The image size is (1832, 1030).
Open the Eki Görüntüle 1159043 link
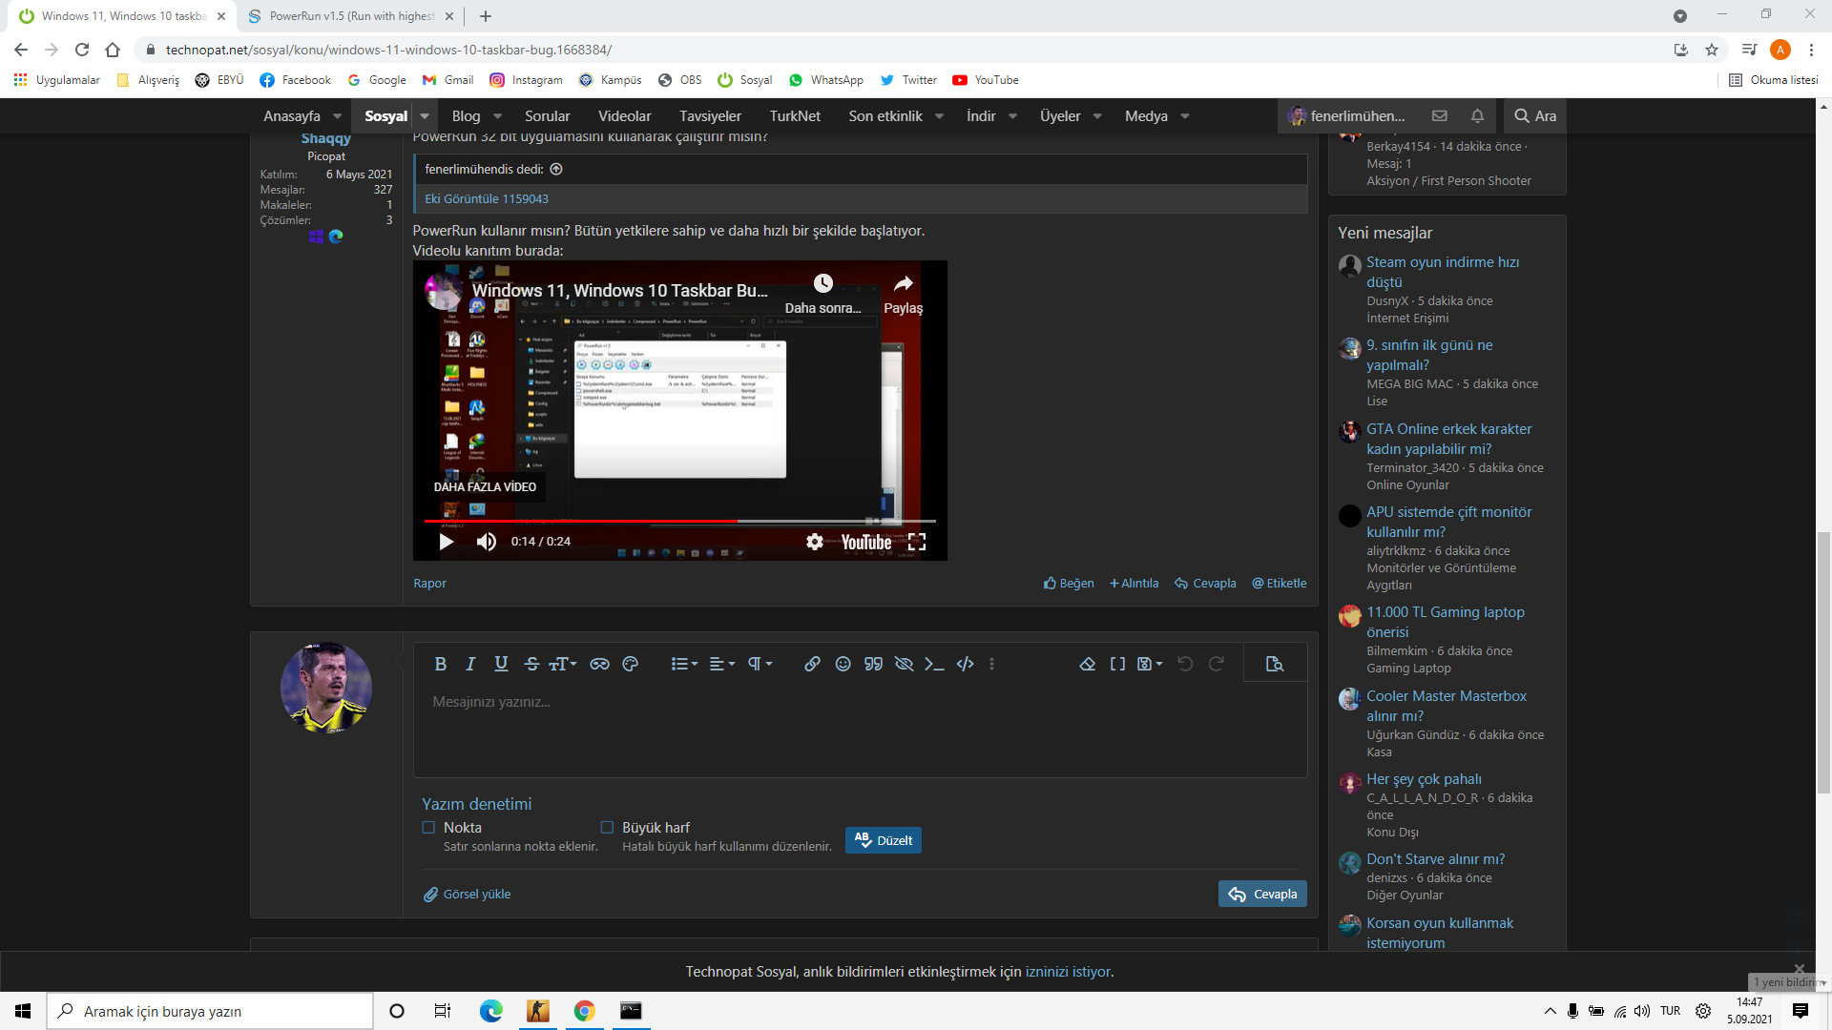point(487,198)
